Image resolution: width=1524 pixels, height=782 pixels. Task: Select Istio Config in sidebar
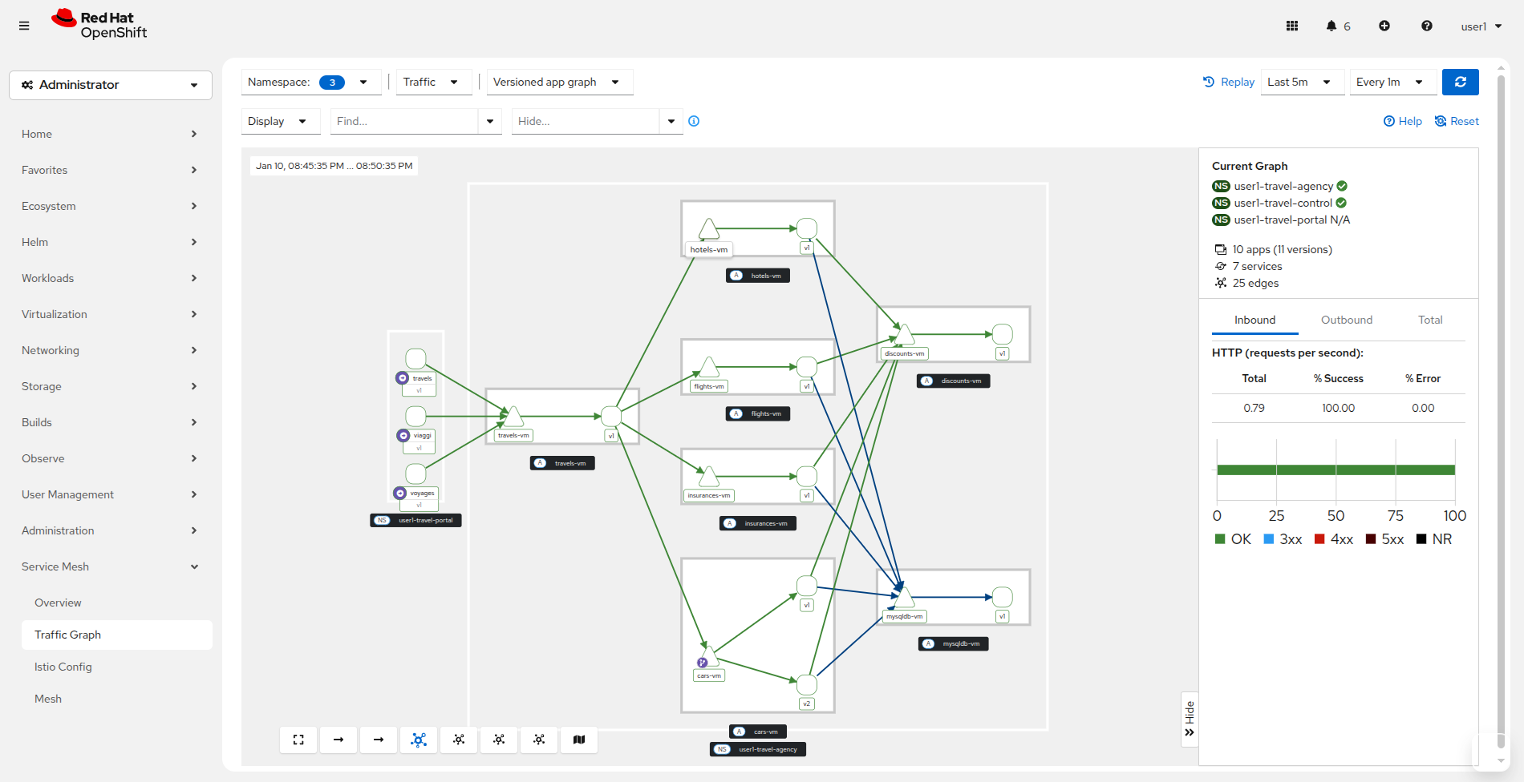tap(63, 667)
